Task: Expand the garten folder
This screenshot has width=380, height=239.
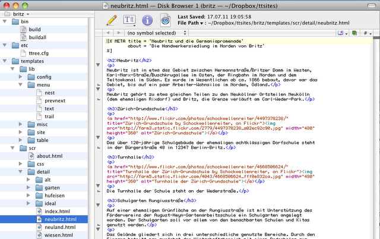Action: pos(28,187)
